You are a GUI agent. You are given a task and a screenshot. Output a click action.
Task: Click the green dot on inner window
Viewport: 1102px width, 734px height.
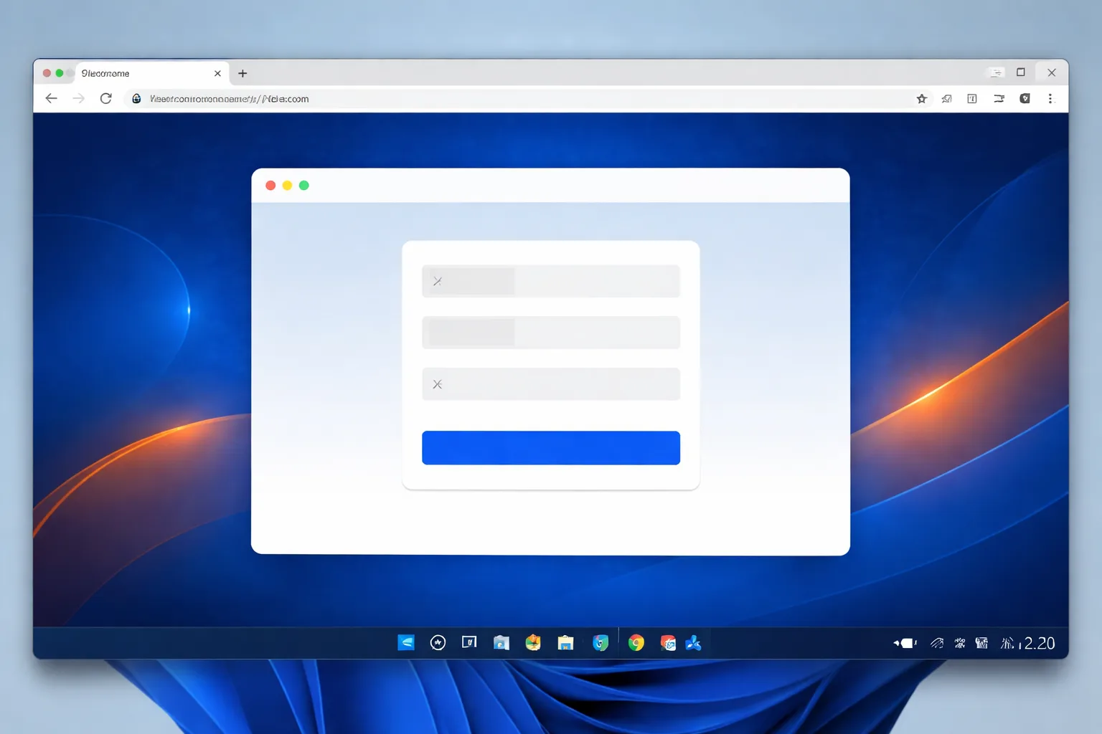tap(304, 186)
